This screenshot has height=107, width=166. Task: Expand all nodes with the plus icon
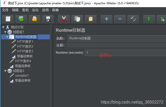point(106,19)
